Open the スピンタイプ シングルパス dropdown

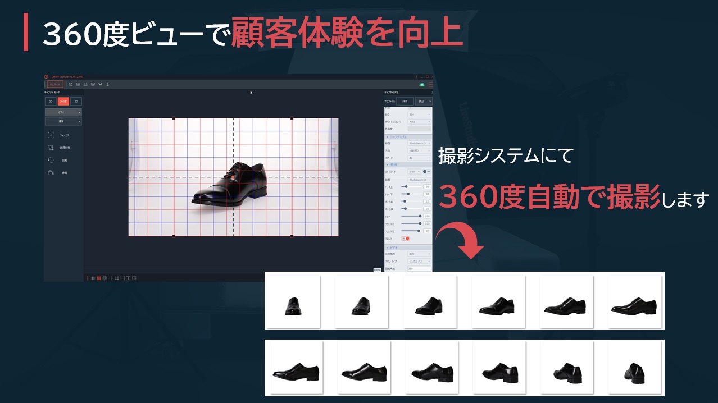pos(419,262)
